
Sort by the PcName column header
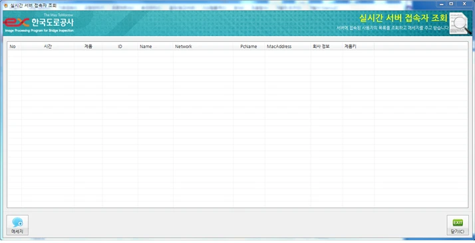pyautogui.click(x=249, y=47)
